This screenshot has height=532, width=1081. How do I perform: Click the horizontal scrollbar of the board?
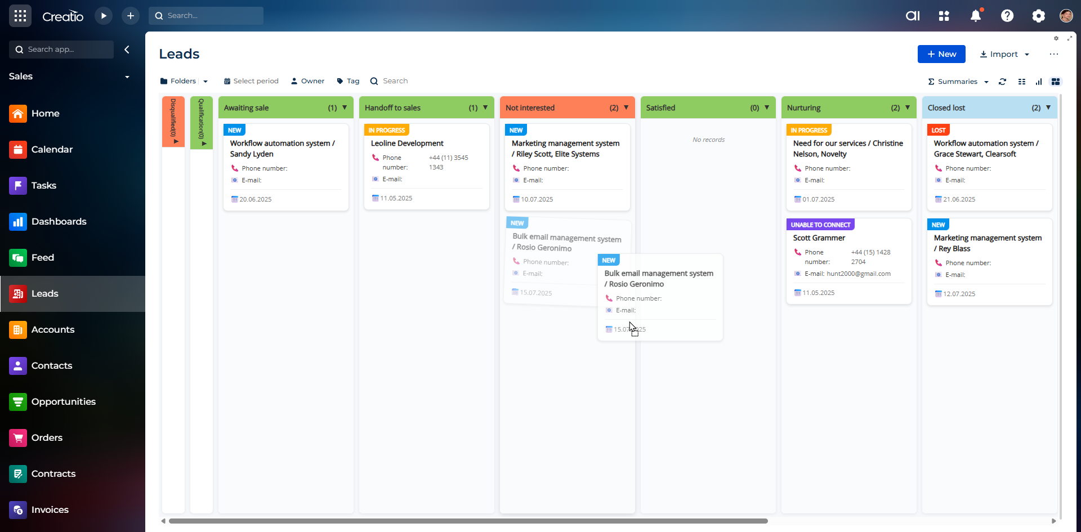(468, 521)
